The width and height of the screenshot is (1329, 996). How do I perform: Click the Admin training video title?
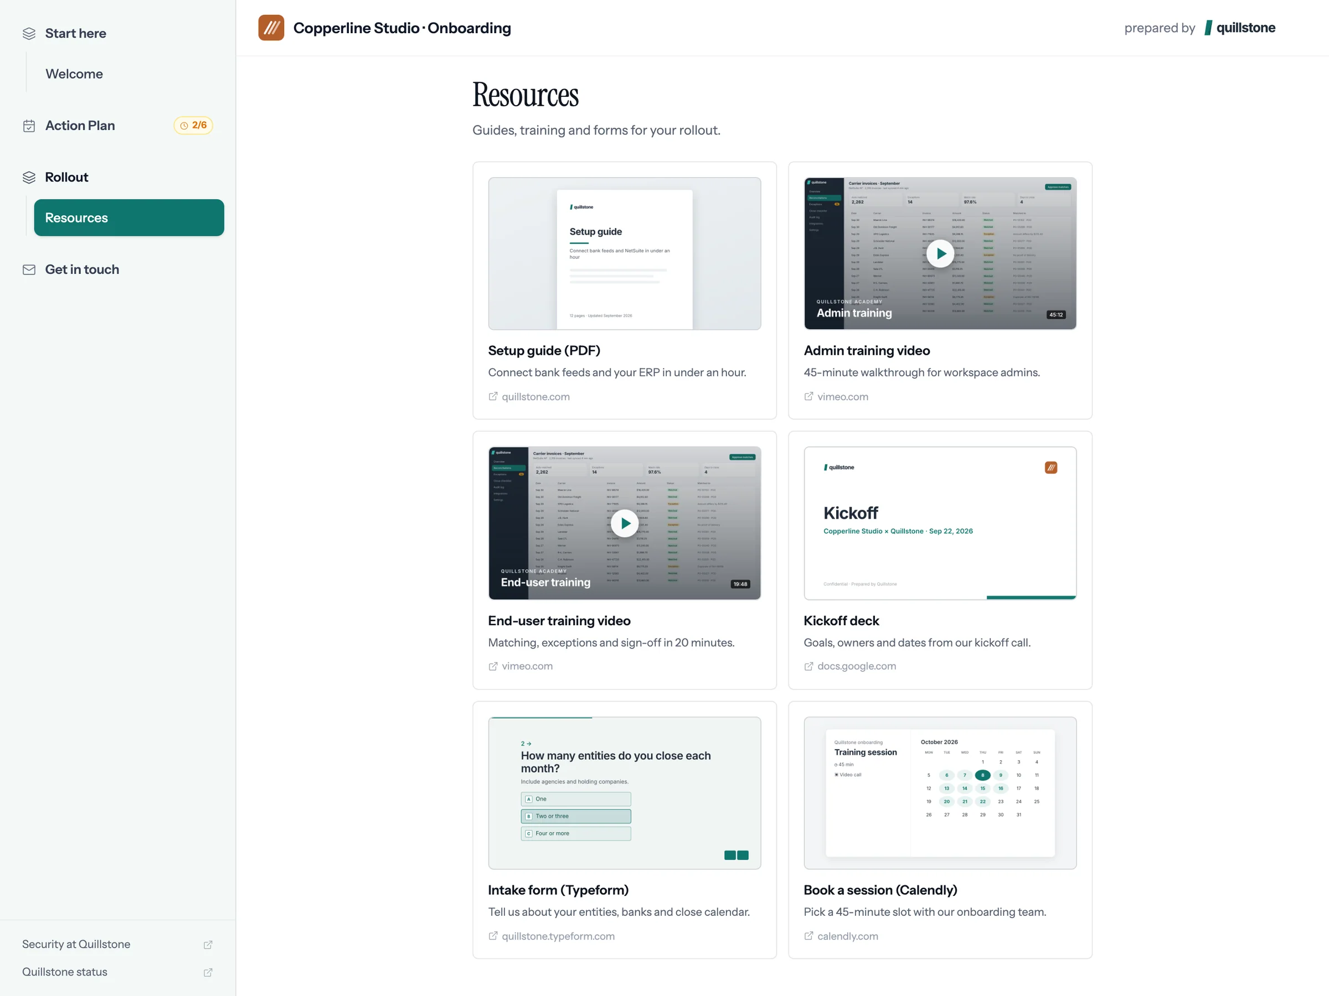tap(867, 351)
